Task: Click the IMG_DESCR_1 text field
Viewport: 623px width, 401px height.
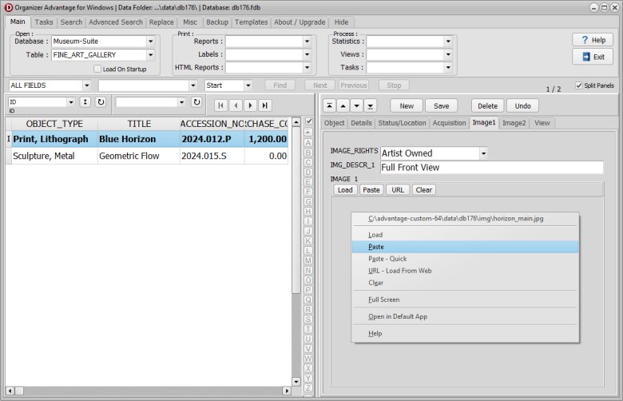Action: 490,168
